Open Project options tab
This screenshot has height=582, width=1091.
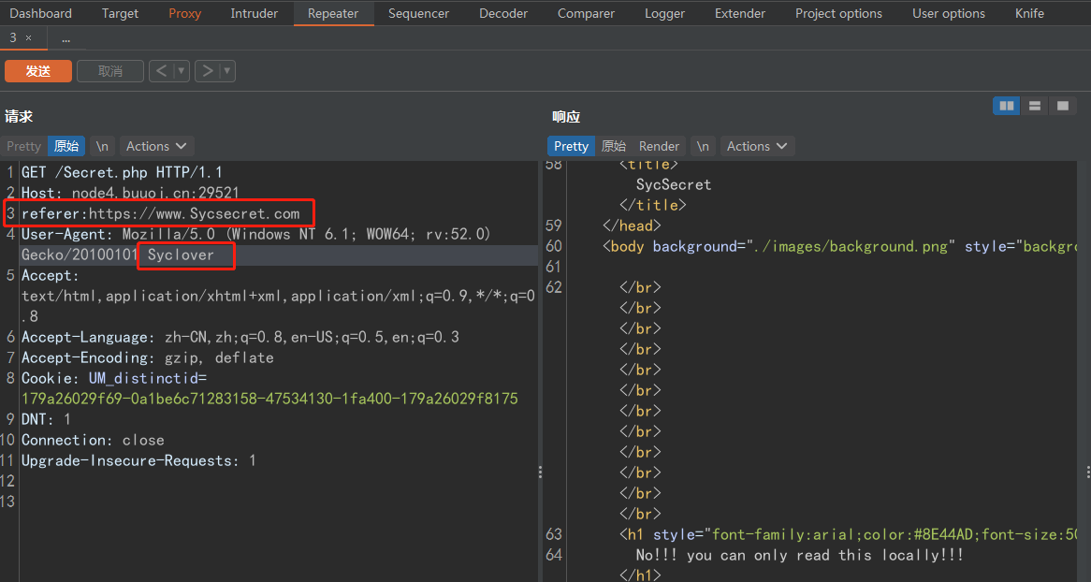click(838, 13)
